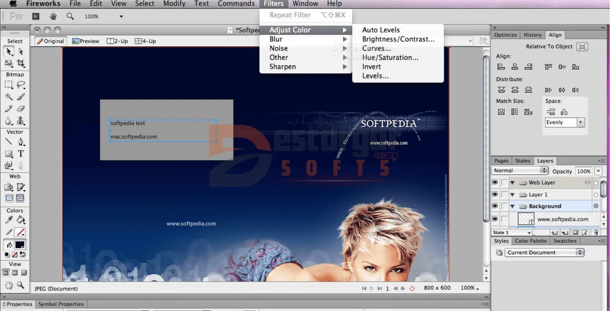The height and width of the screenshot is (311, 610).
Task: Click the Original view button
Action: (x=50, y=41)
